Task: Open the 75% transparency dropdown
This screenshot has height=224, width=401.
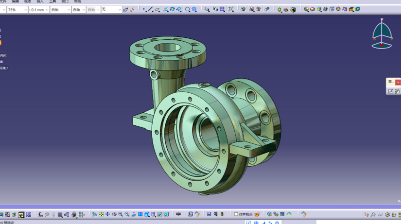Action: (x=17, y=10)
